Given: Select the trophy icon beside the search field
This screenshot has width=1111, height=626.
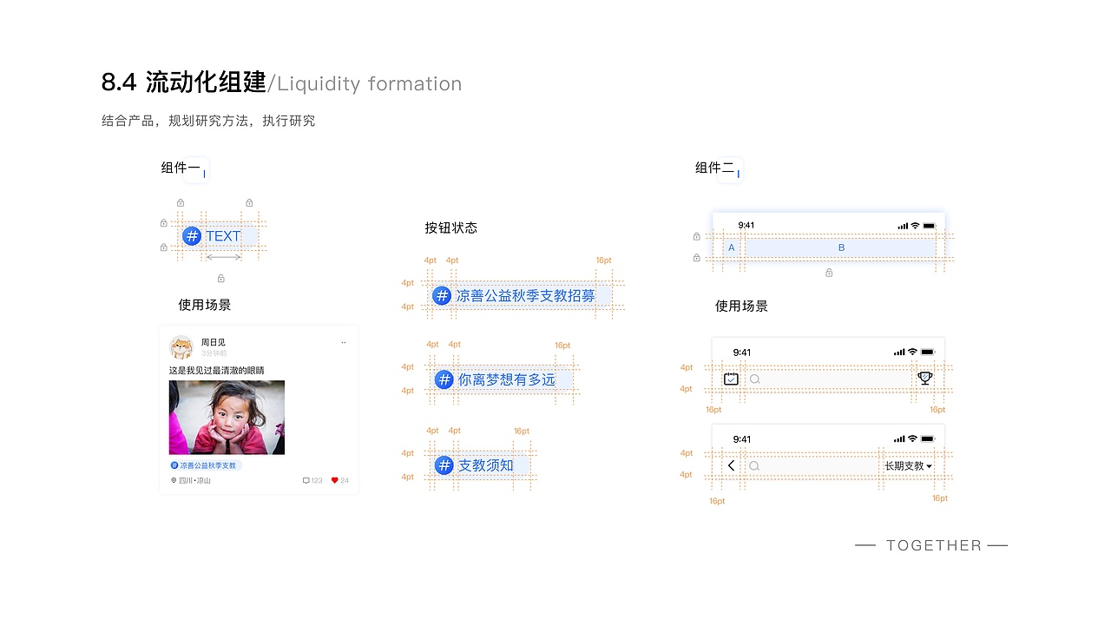Looking at the screenshot, I should pyautogui.click(x=924, y=378).
